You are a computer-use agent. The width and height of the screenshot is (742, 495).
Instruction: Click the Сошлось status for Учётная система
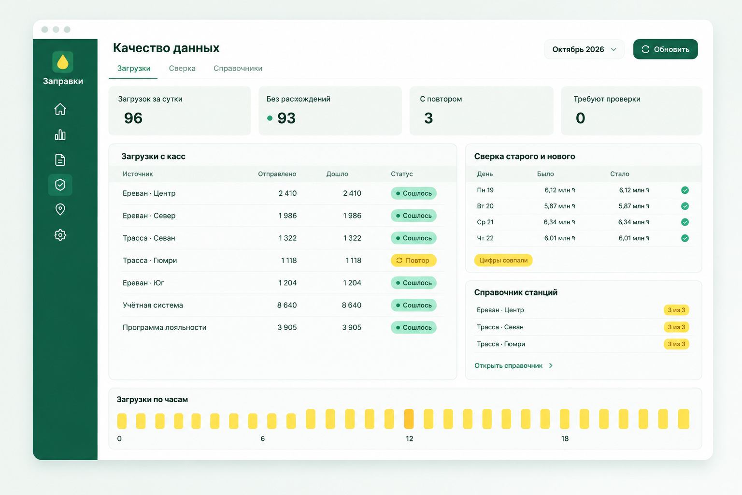point(414,306)
